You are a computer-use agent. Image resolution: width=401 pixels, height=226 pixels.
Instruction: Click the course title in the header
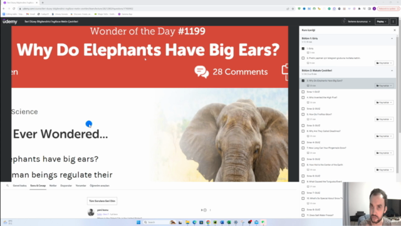[51, 21]
